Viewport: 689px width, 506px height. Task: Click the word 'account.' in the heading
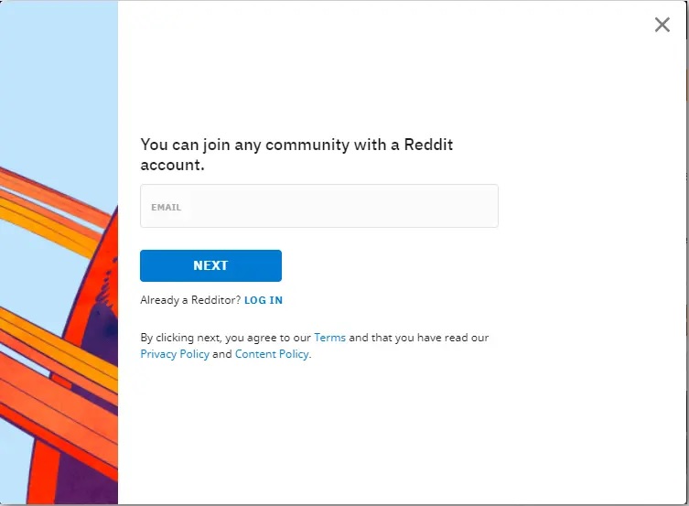tap(172, 165)
